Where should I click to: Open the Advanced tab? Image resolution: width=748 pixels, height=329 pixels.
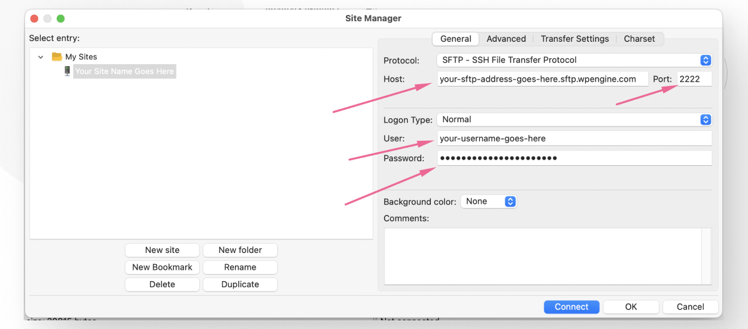[506, 39]
